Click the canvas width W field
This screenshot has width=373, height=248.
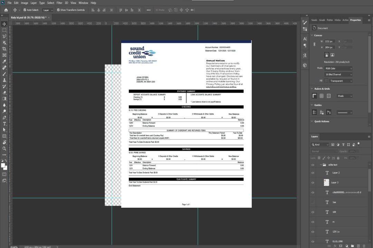(329, 41)
